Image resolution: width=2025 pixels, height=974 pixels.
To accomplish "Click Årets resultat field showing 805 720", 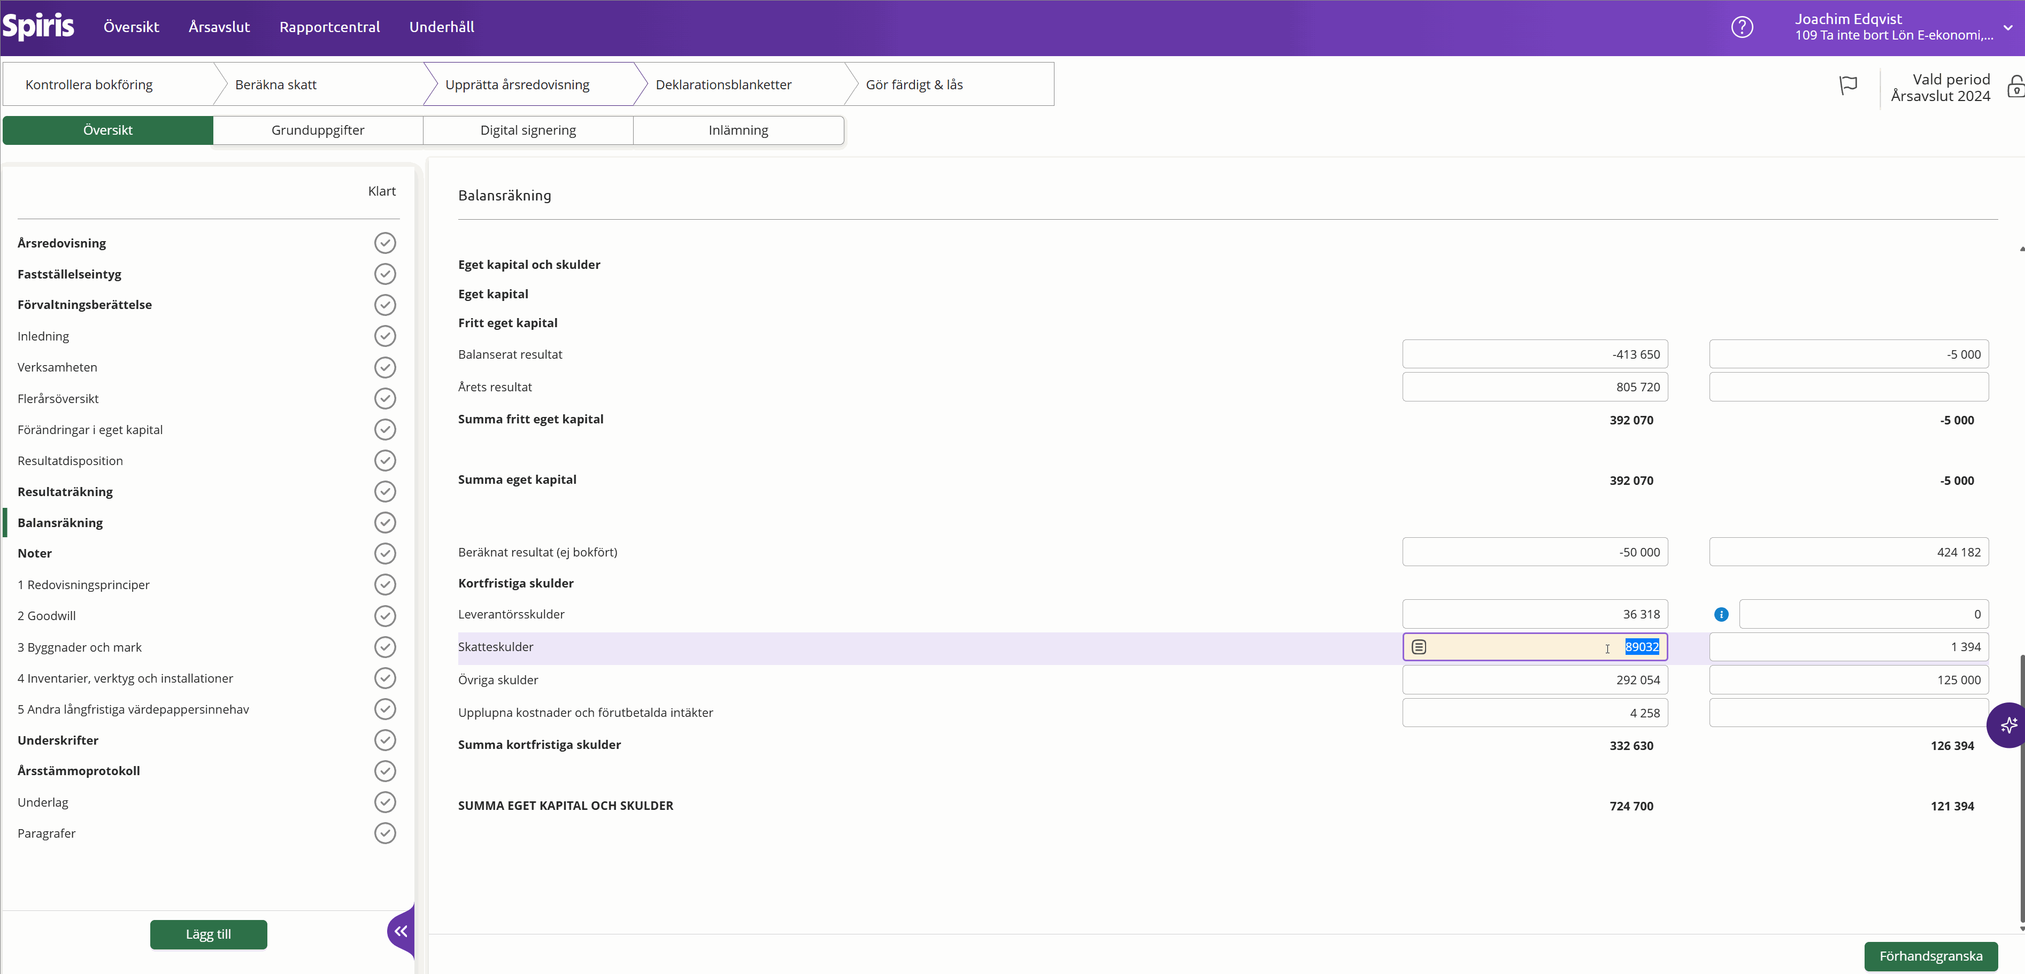I will coord(1535,387).
